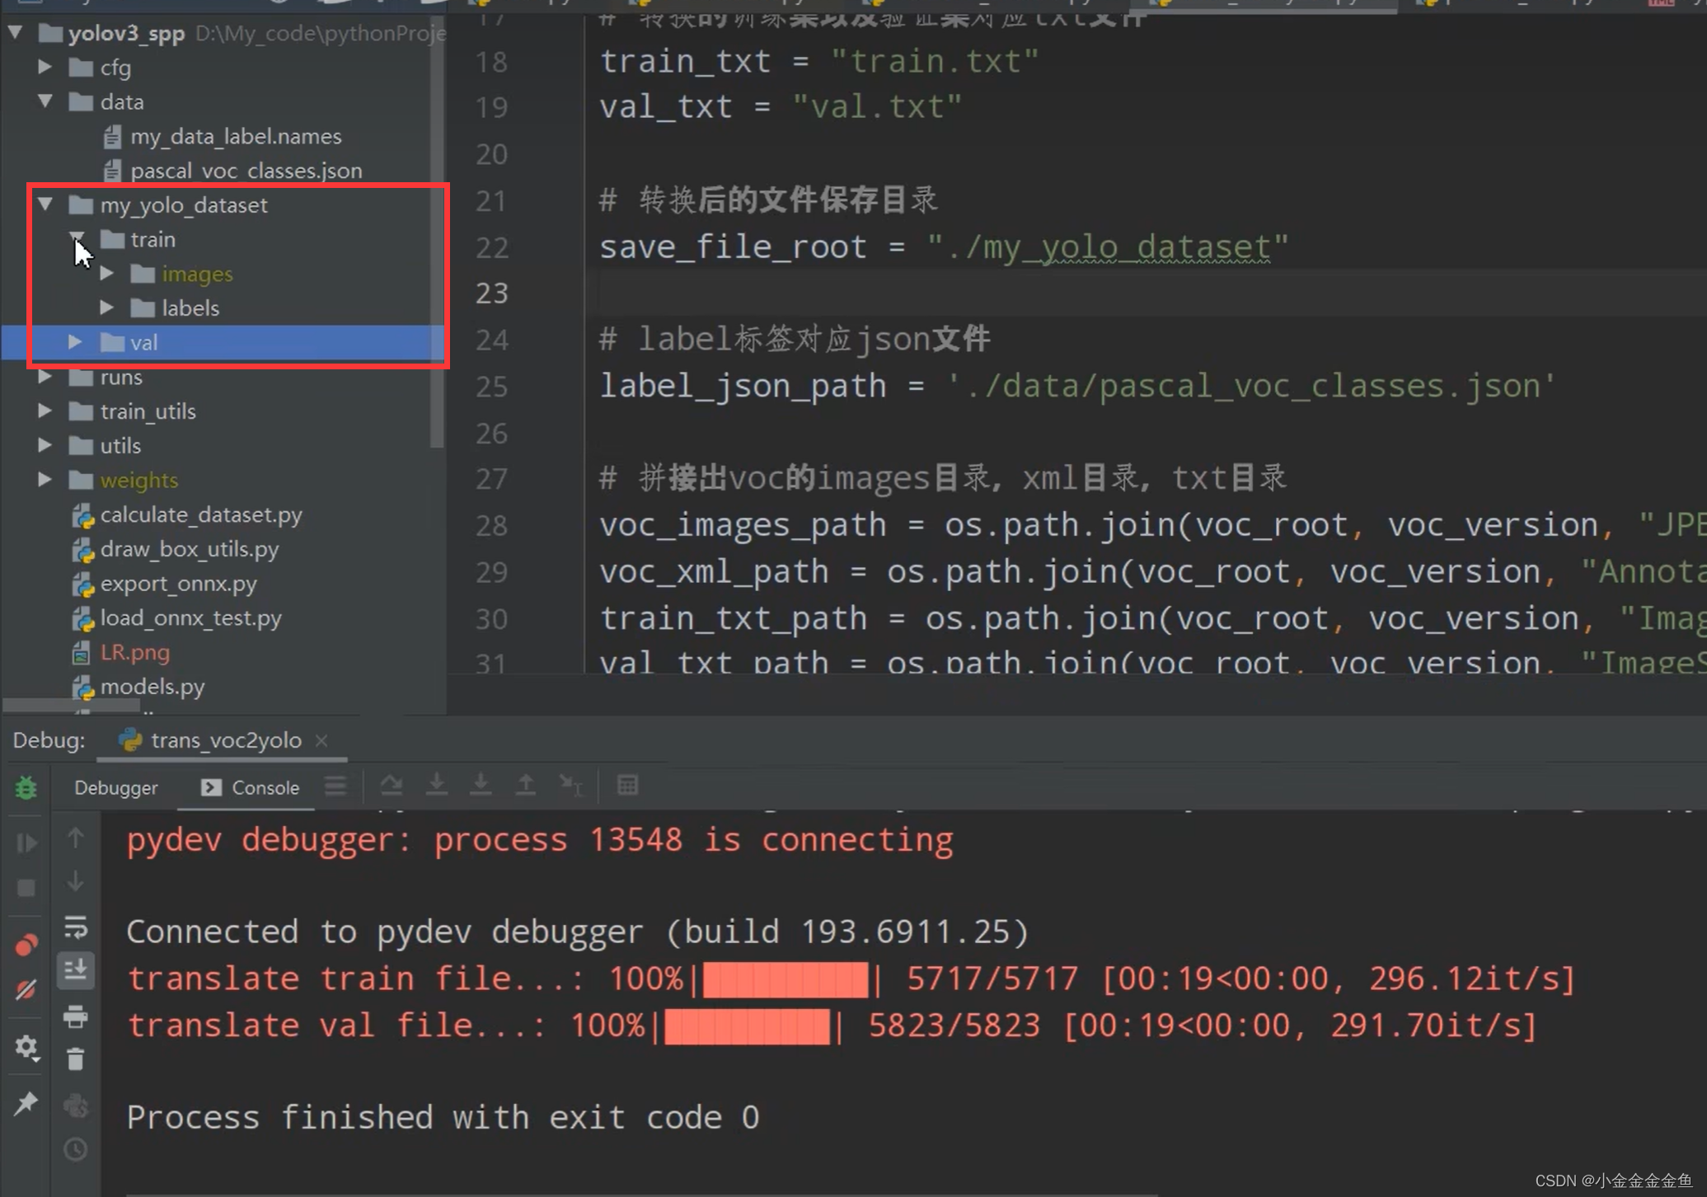Click the Step Over icon

392,786
